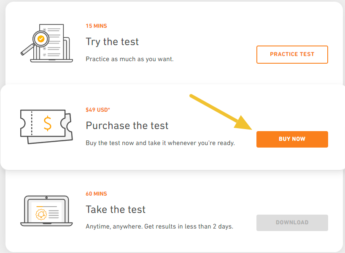Click the orange checkmark inside the magnifier
This screenshot has width=345, height=253.
coord(41,39)
